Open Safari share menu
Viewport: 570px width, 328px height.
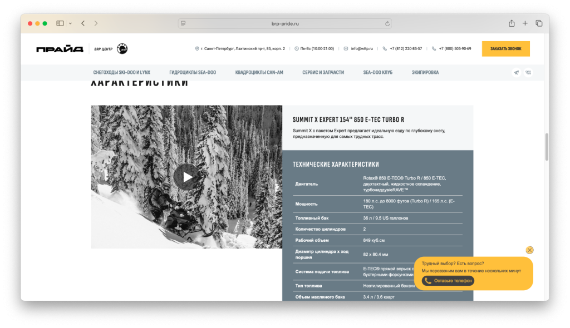pos(511,23)
